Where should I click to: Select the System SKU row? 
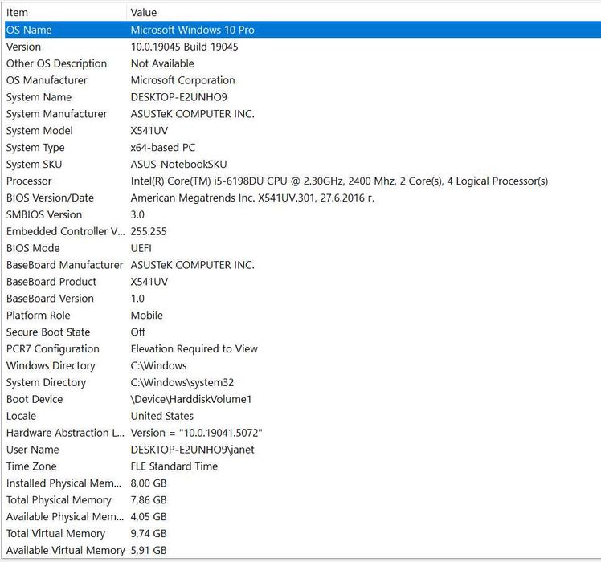point(303,165)
